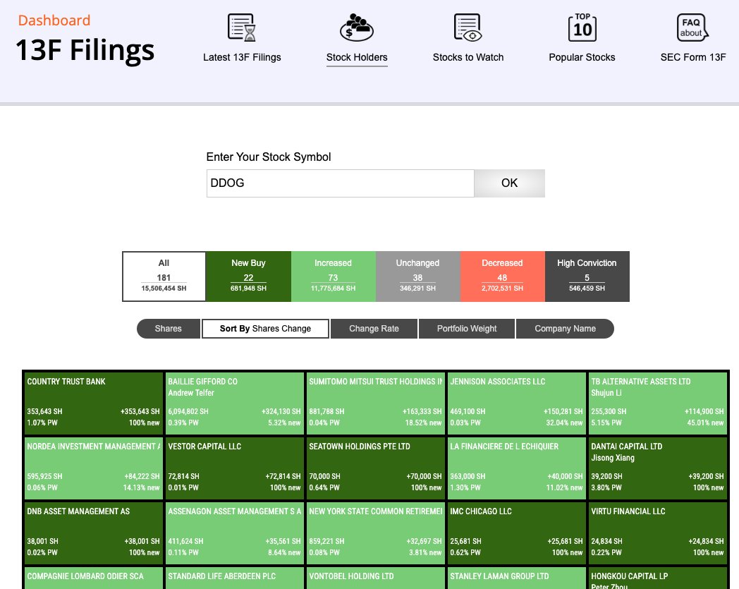Sort holders by Portfolio Weight
Viewport: 739px width, 589px height.
click(466, 328)
